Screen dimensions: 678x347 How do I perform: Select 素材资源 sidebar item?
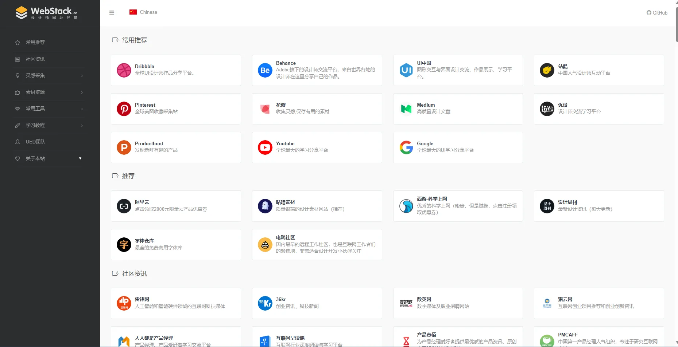[x=35, y=92]
